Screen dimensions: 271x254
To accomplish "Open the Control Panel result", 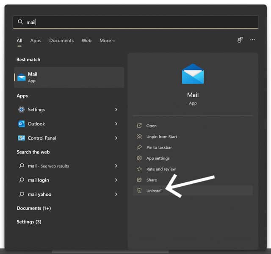I will [x=69, y=138].
